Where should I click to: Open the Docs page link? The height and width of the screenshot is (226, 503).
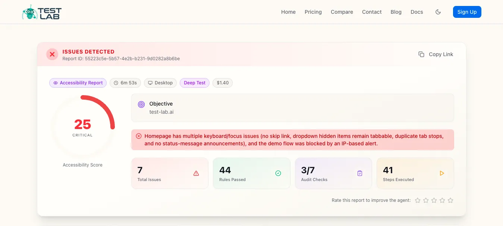pyautogui.click(x=416, y=12)
